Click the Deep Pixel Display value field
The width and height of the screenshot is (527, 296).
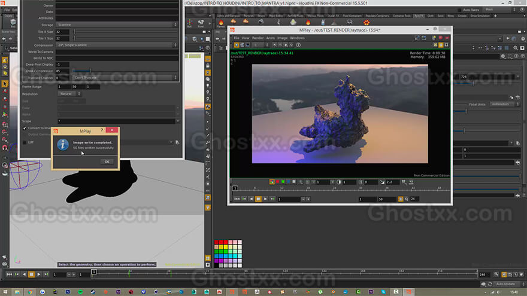point(63,65)
